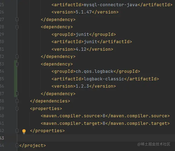175x151 pixels.
Task: Click the closing dependency tag on line 32
Action: pos(58,57)
